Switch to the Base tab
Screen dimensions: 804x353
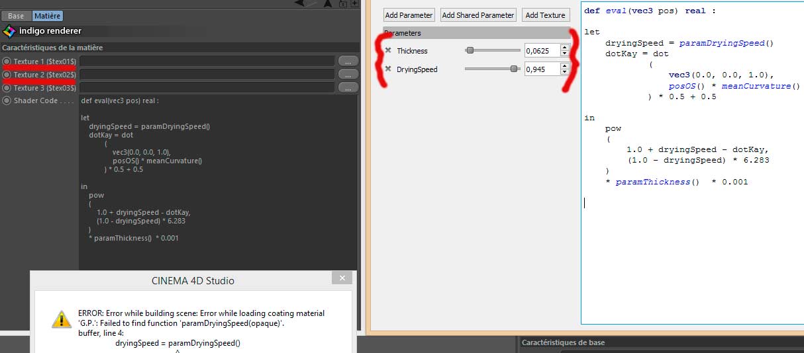[x=16, y=16]
